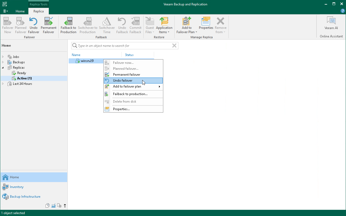The width and height of the screenshot is (346, 216).
Task: Click Failback to Production in the ribbon
Action: pyautogui.click(x=68, y=25)
